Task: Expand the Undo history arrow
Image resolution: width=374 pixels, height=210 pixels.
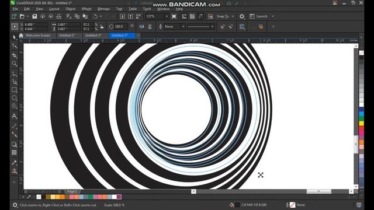Action: [101, 16]
